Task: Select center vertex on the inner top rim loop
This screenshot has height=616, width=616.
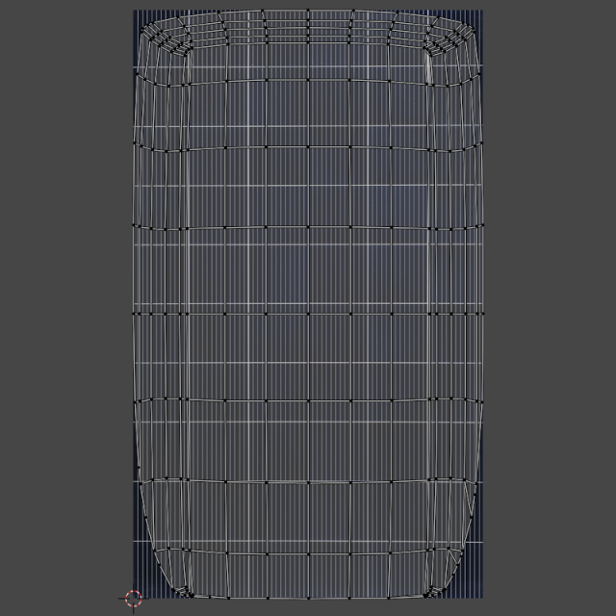Action: coord(308,43)
